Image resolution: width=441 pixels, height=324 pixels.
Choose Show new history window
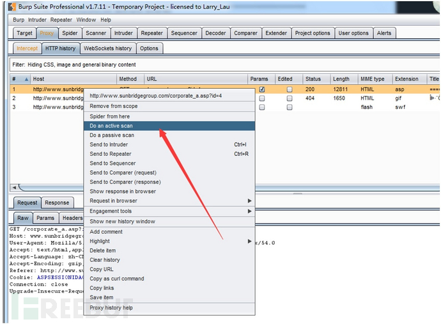[x=169, y=222]
